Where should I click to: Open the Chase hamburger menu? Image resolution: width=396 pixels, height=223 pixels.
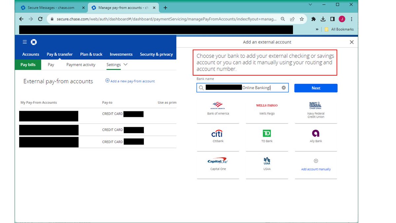[24, 42]
